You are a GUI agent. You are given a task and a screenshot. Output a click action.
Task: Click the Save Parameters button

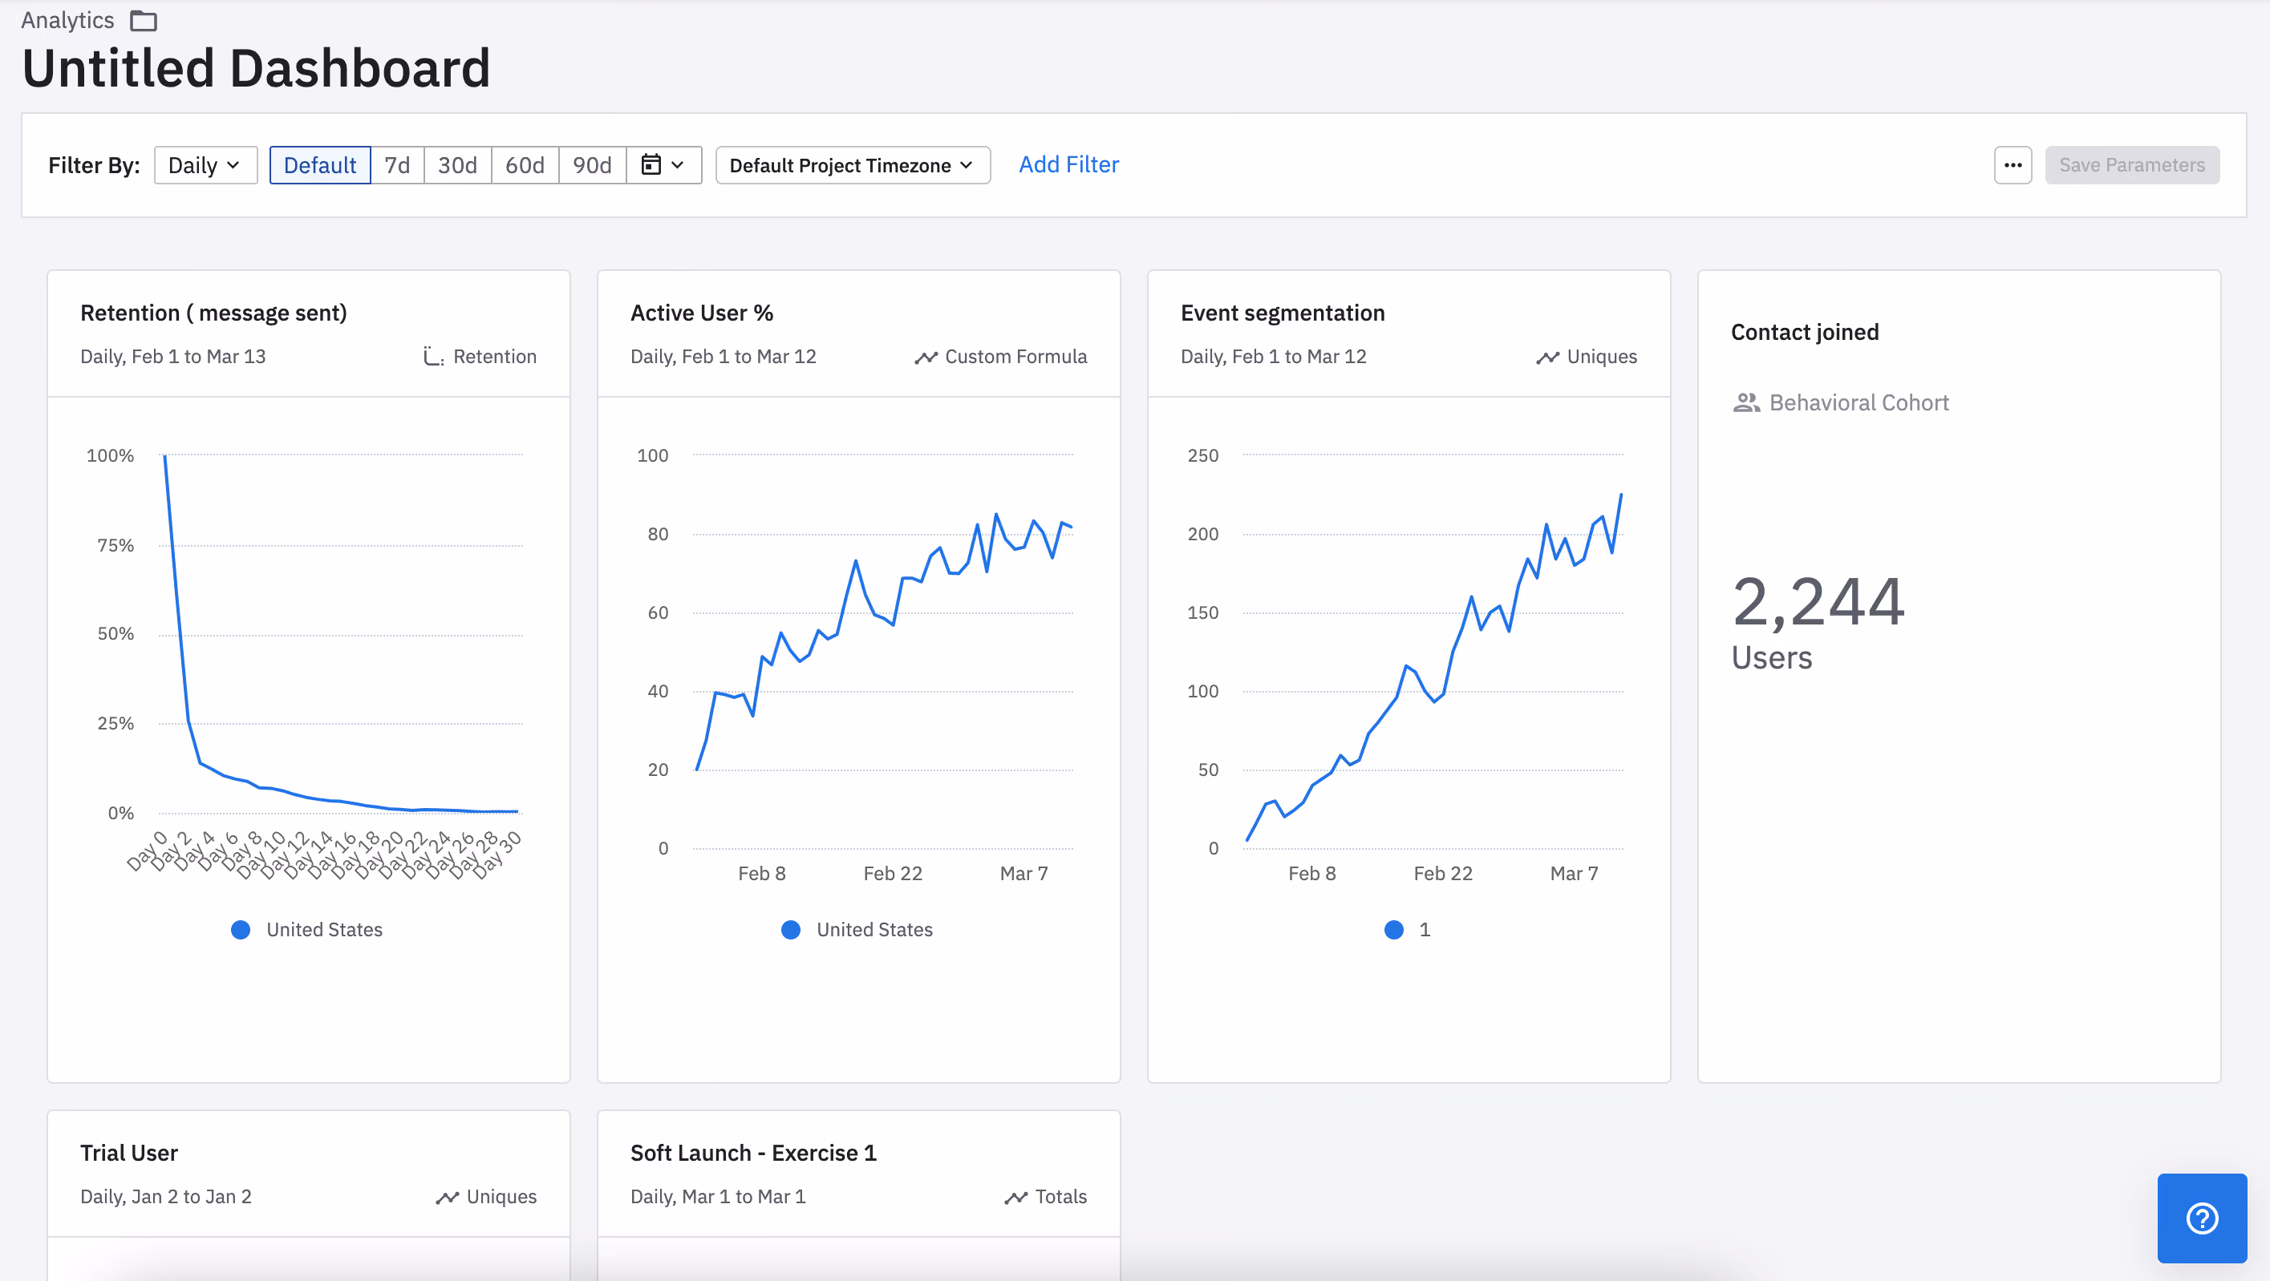2132,164
